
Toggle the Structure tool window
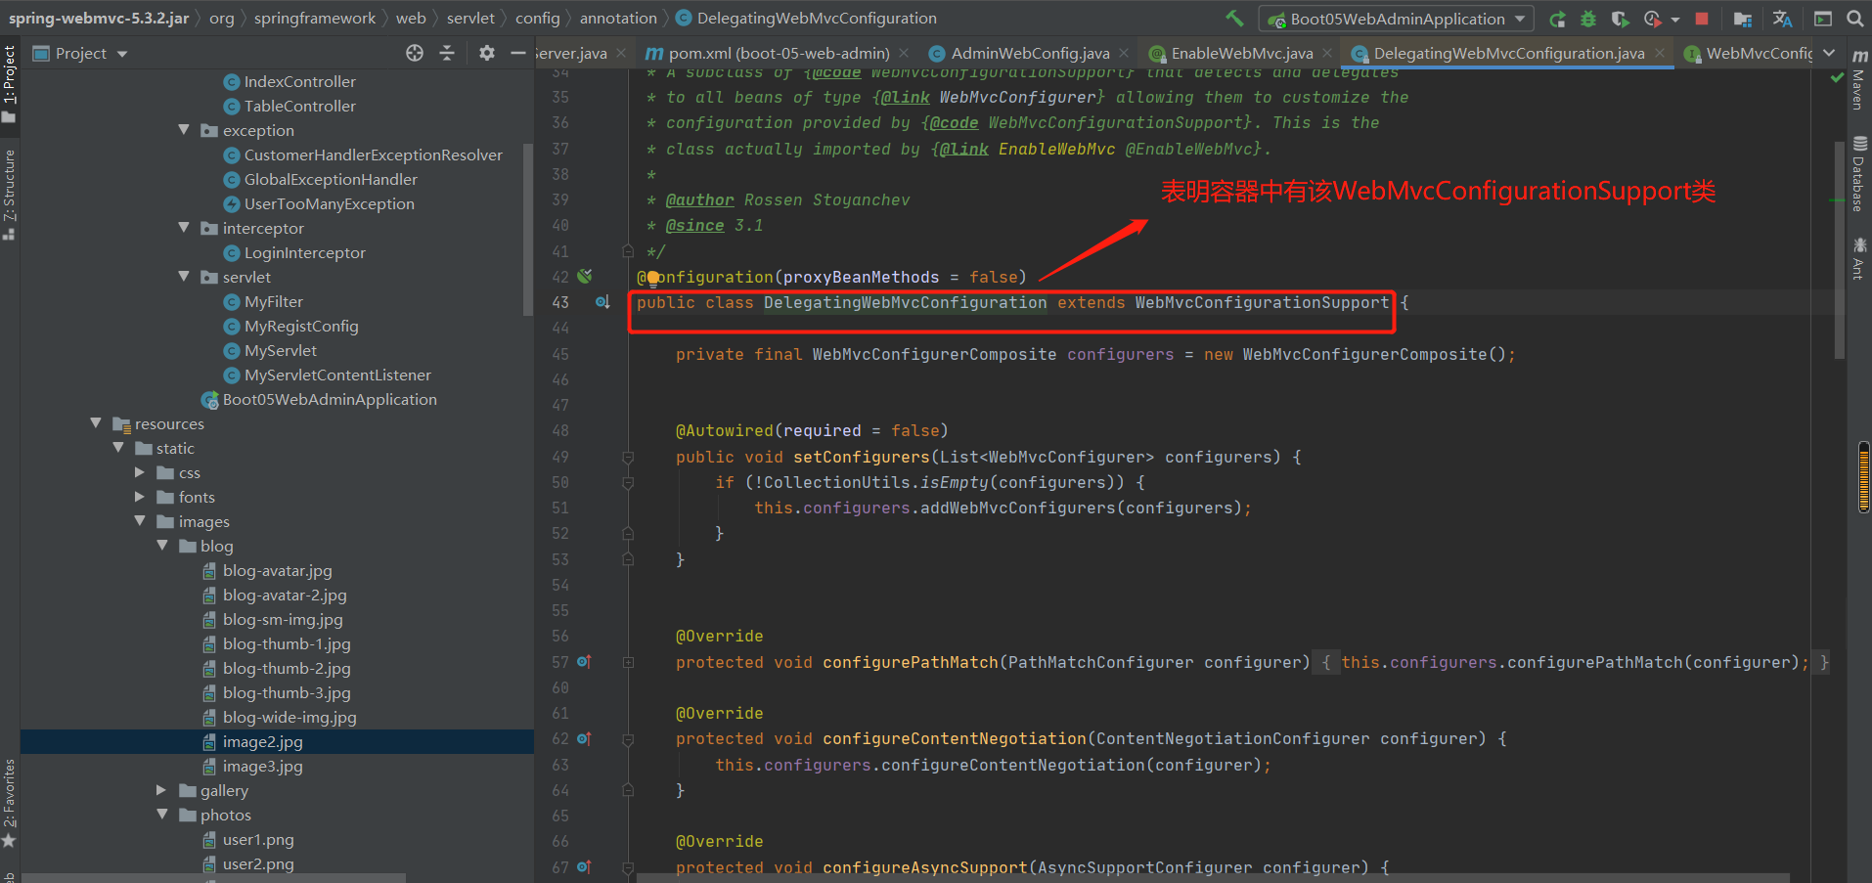pyautogui.click(x=10, y=194)
